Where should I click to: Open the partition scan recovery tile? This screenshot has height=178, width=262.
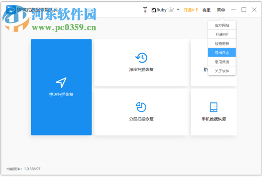(x=141, y=112)
